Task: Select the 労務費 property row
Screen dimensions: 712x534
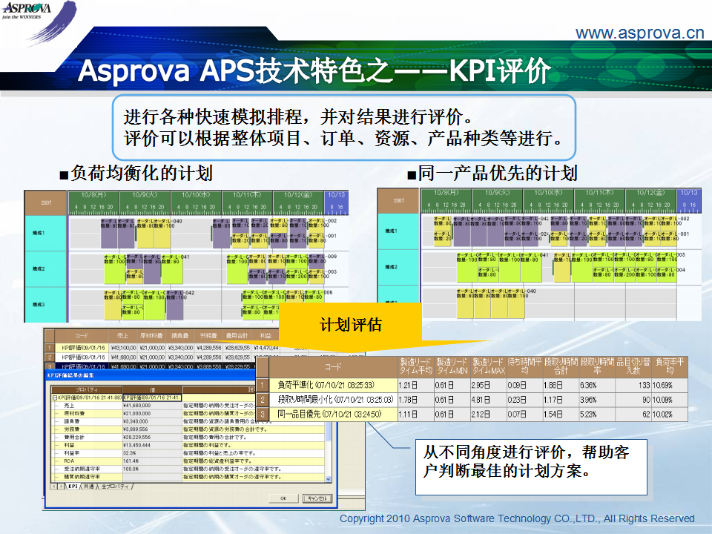Action: [x=187, y=429]
